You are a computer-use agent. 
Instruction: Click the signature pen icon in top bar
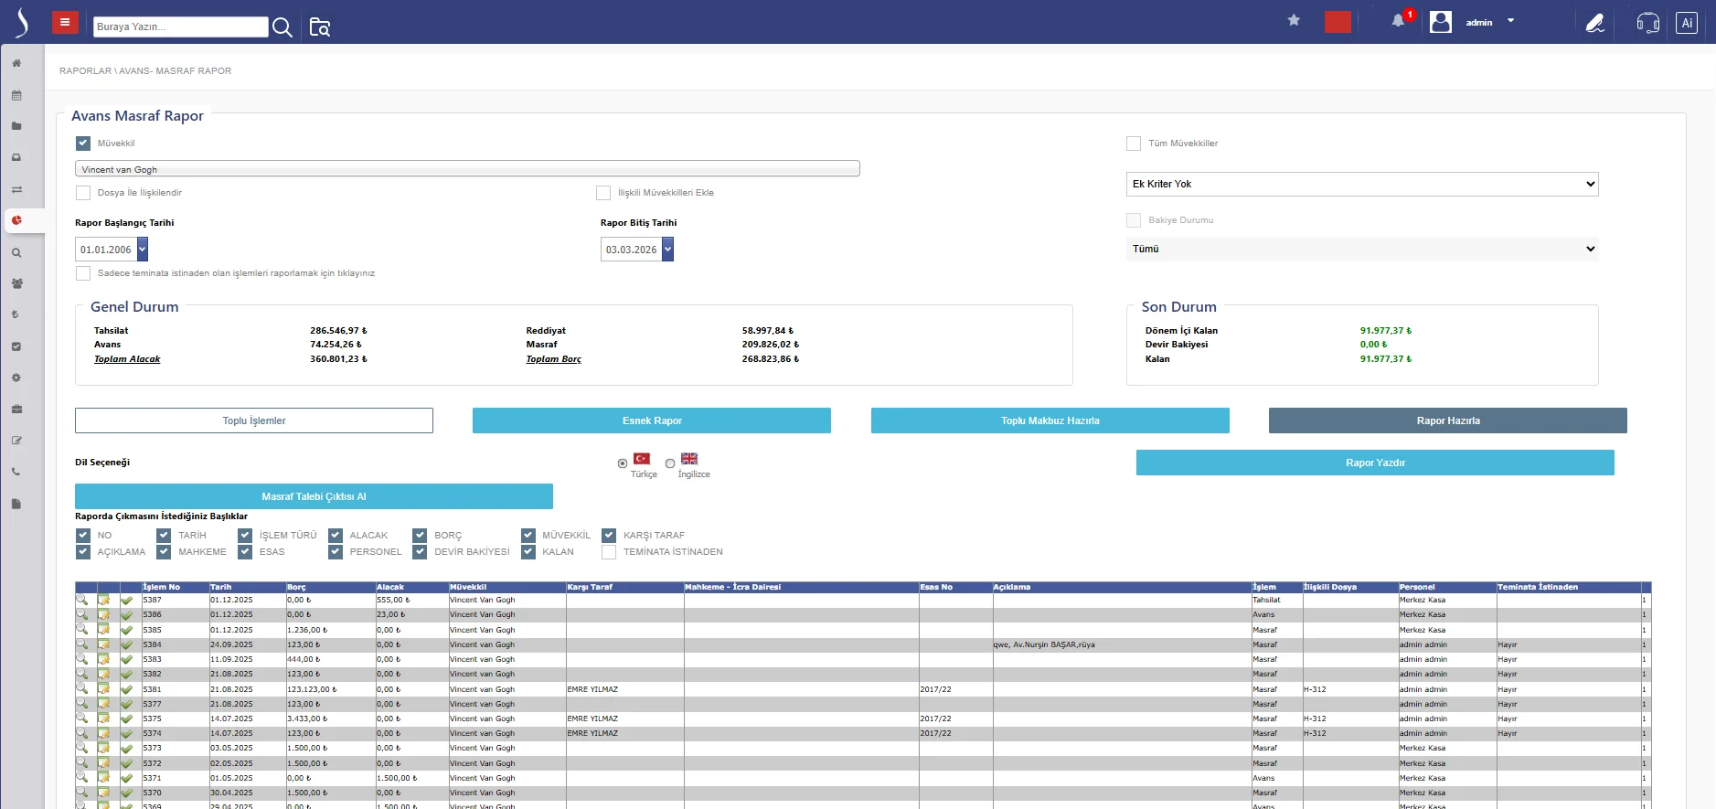point(1594,23)
